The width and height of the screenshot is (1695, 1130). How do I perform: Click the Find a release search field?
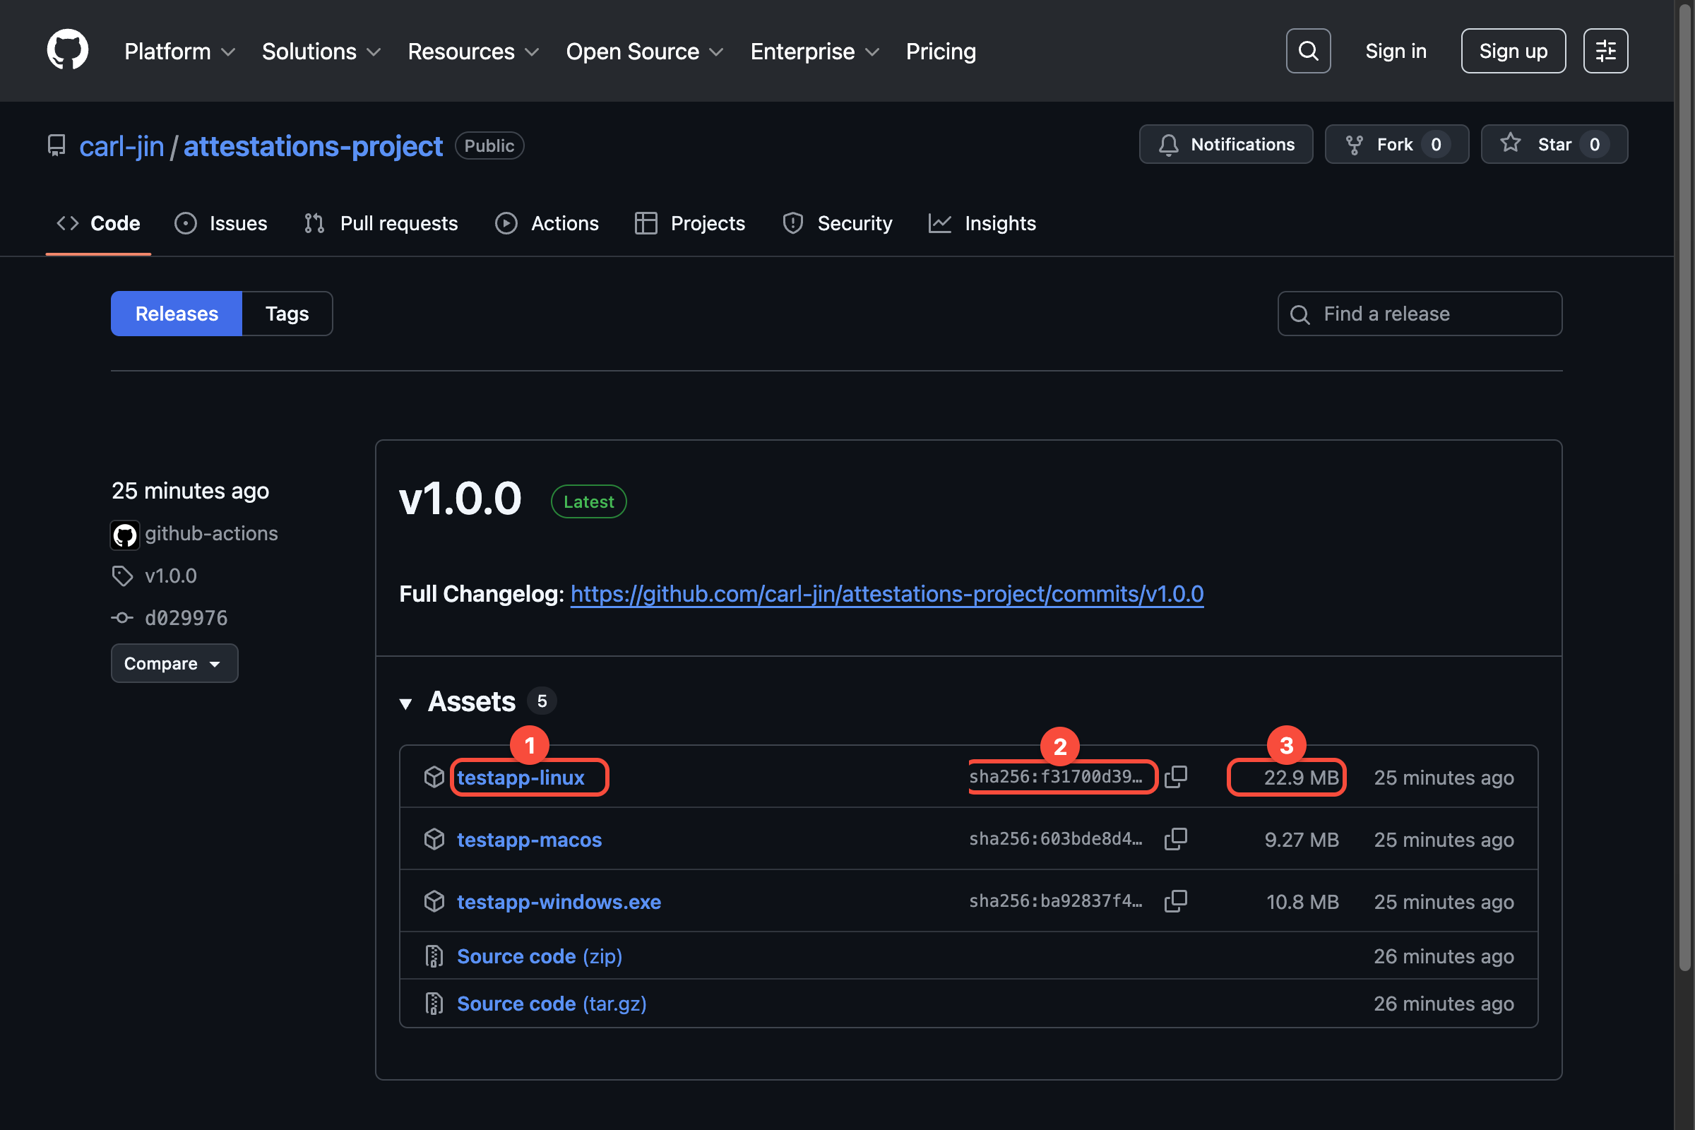[1418, 314]
